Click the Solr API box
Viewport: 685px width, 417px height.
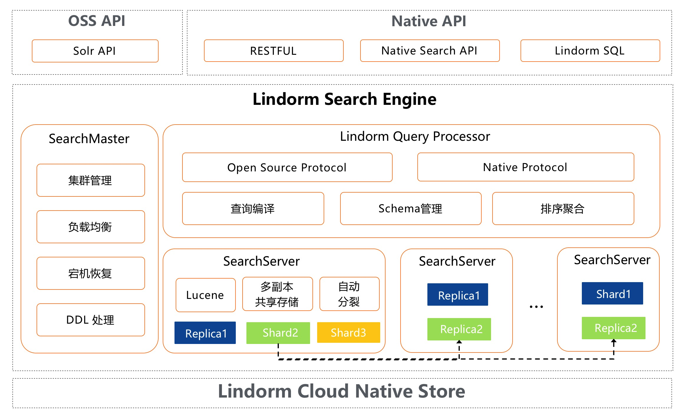click(x=95, y=51)
